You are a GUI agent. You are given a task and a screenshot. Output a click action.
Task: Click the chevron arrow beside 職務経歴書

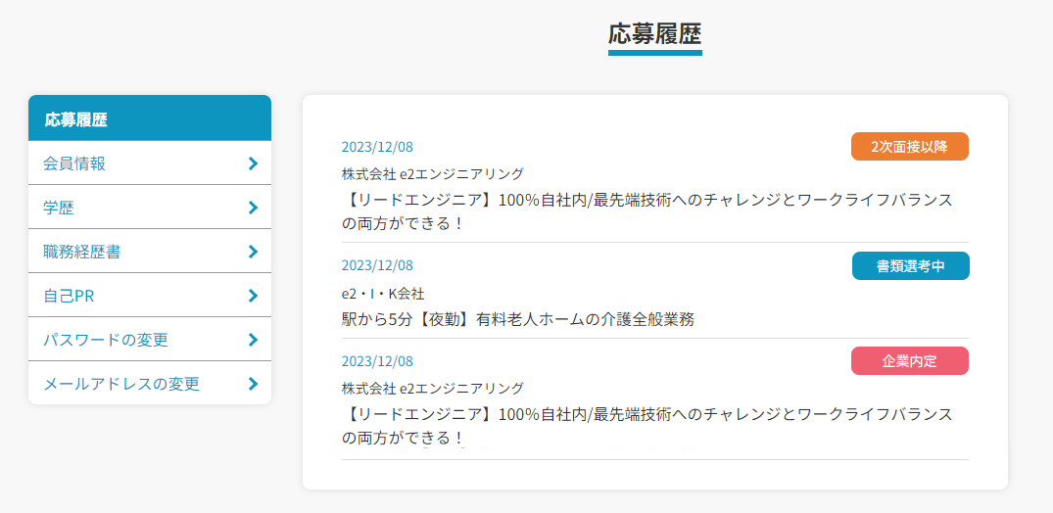(253, 252)
